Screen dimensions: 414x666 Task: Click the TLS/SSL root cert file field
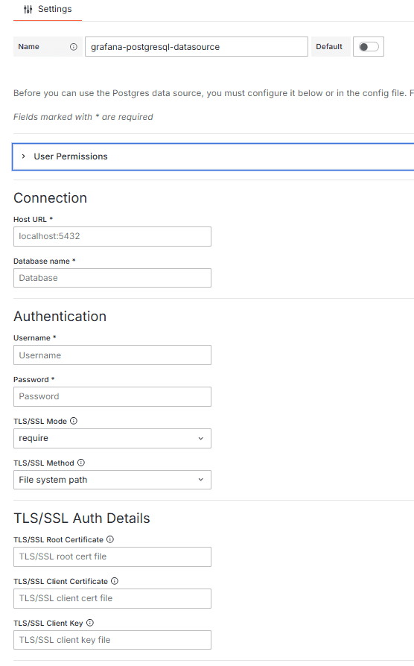(x=112, y=556)
